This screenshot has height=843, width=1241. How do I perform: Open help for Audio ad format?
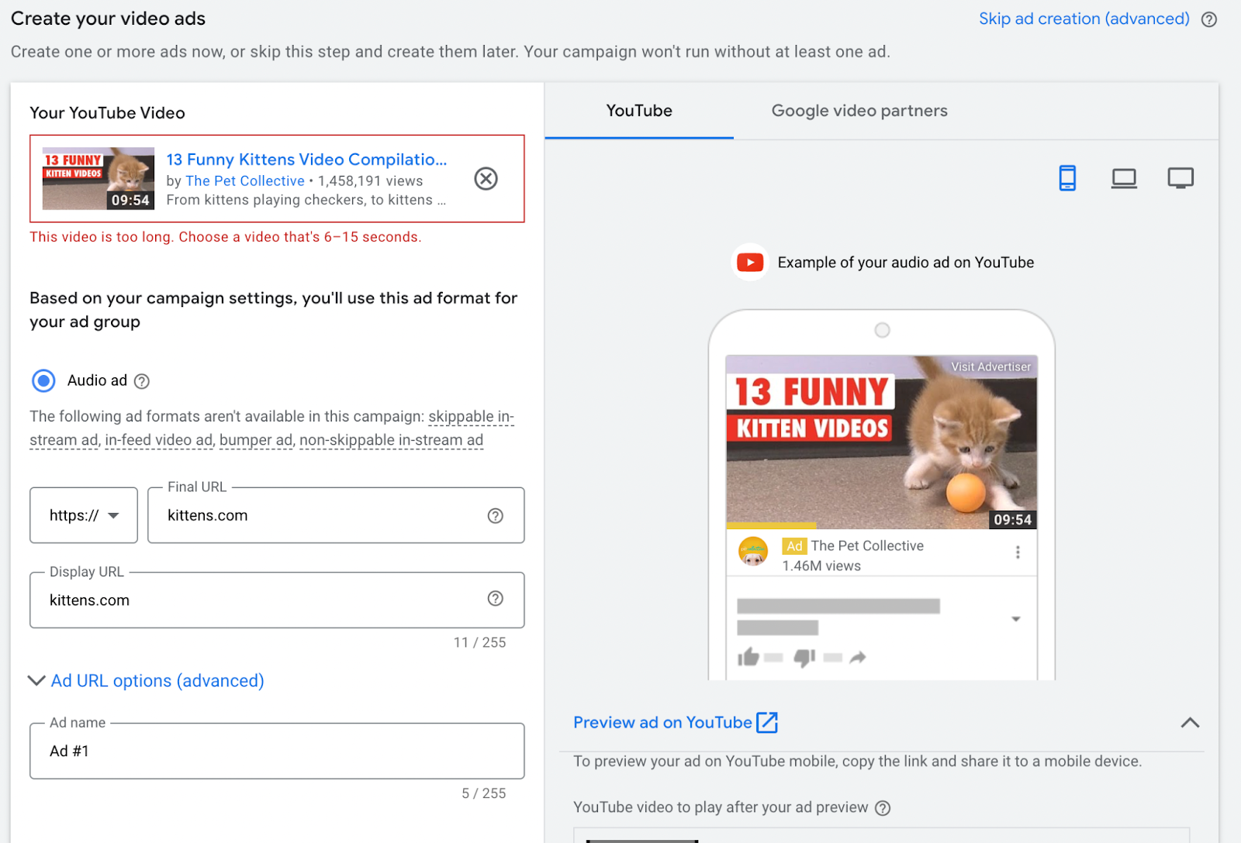[142, 381]
